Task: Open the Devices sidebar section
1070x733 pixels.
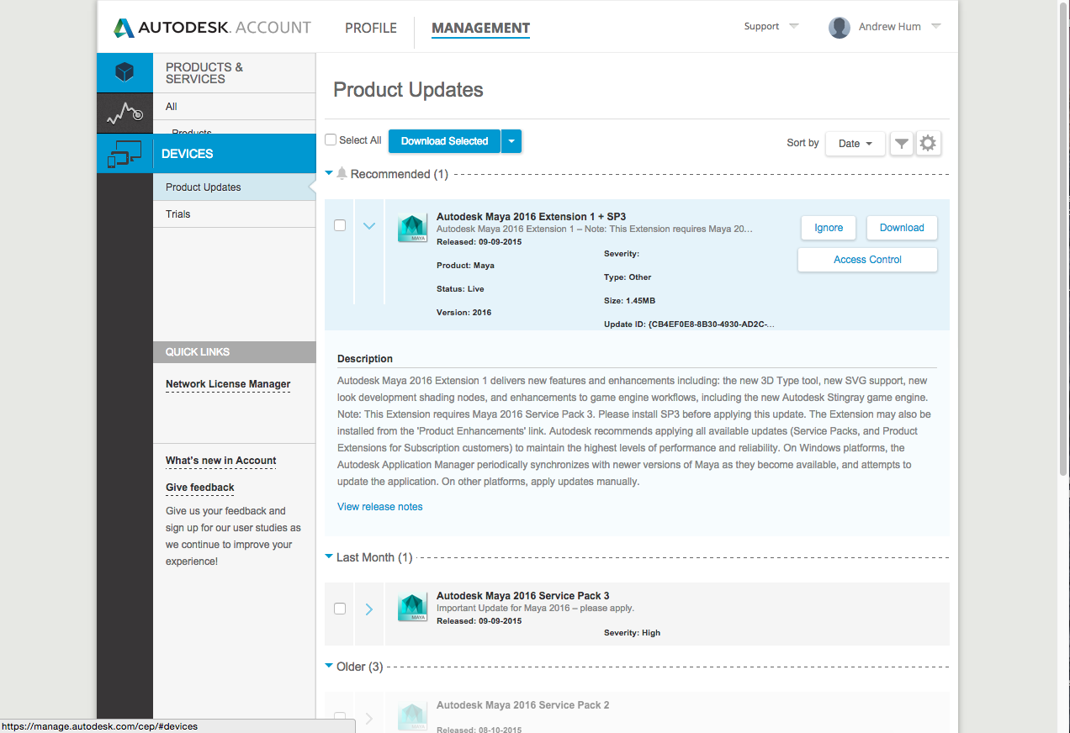Action: pyautogui.click(x=234, y=154)
